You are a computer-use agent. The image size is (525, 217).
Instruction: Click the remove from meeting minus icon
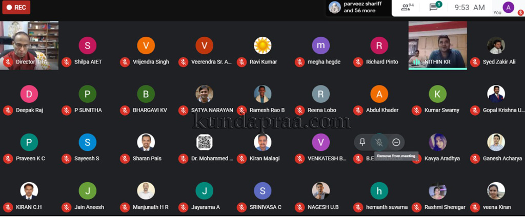[396, 142]
